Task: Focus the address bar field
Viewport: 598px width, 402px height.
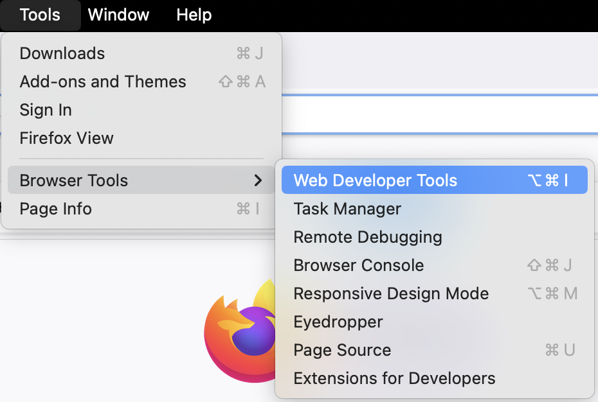Action: pyautogui.click(x=437, y=114)
